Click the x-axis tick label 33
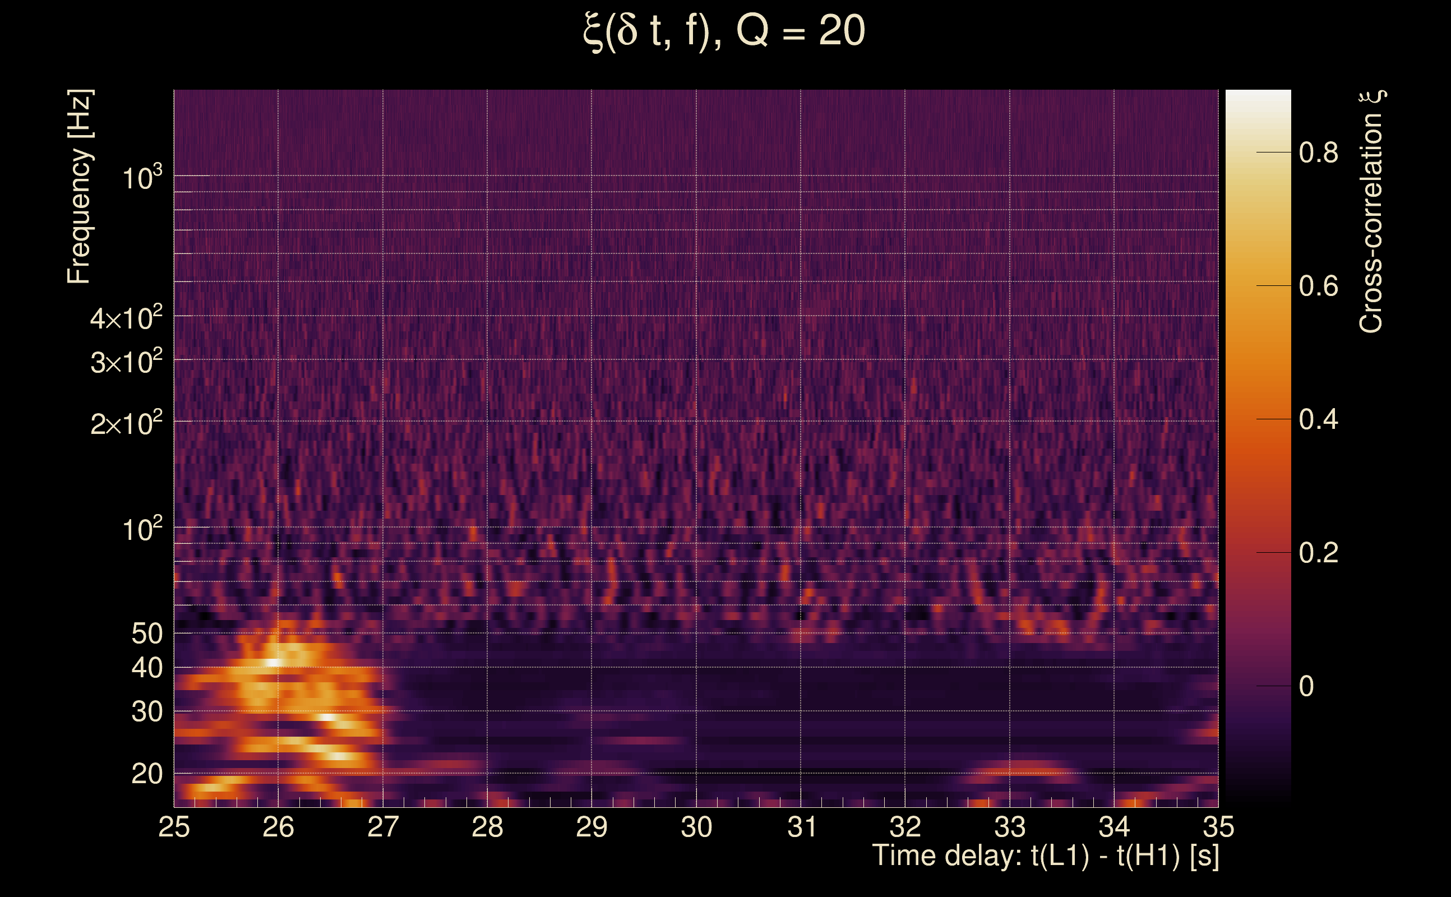Viewport: 1451px width, 897px height. click(x=1010, y=827)
